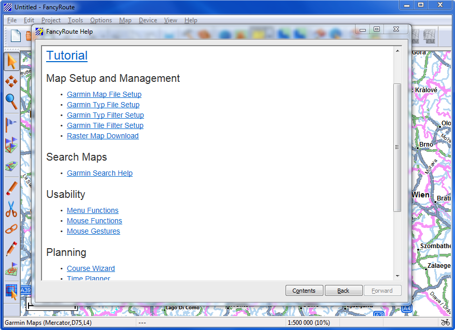The height and width of the screenshot is (330, 455).
Task: Open Garmin Typ Filter Setup link
Action: [105, 115]
